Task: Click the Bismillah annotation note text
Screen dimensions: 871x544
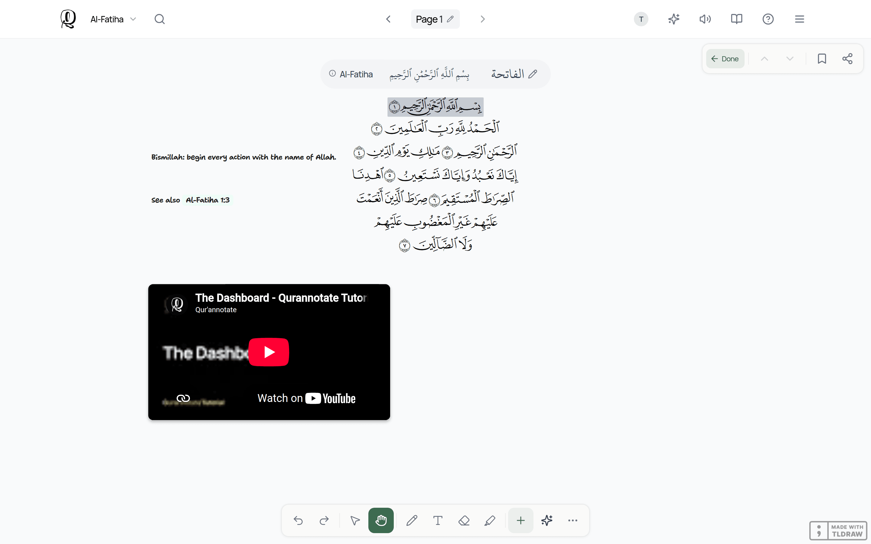Action: [244, 157]
